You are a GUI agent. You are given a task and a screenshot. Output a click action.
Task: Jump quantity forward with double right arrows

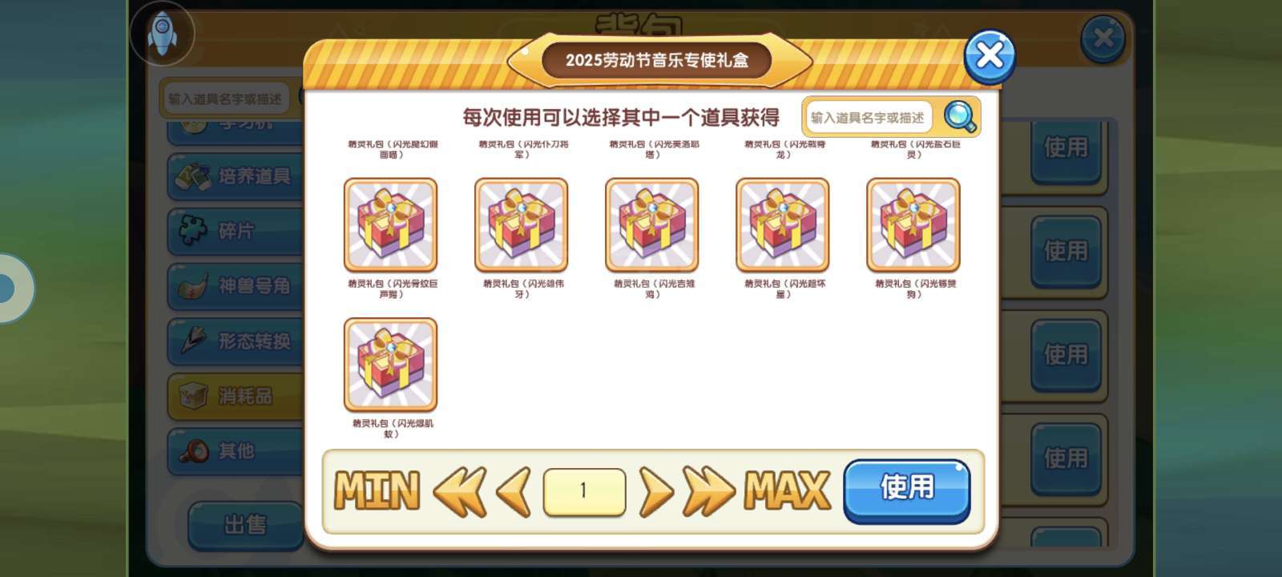708,491
